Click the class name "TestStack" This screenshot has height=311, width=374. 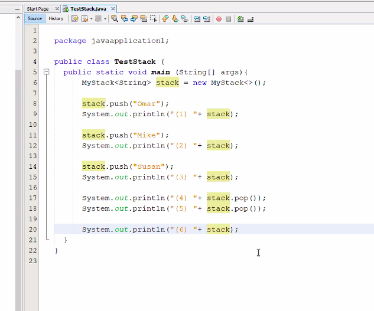click(135, 61)
